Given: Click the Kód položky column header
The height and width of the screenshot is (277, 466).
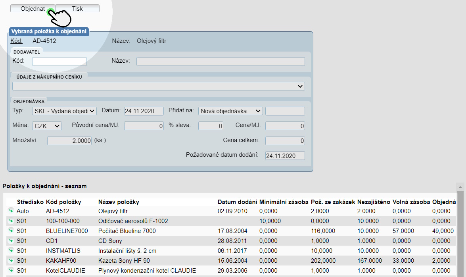Looking at the screenshot, I should [63, 202].
